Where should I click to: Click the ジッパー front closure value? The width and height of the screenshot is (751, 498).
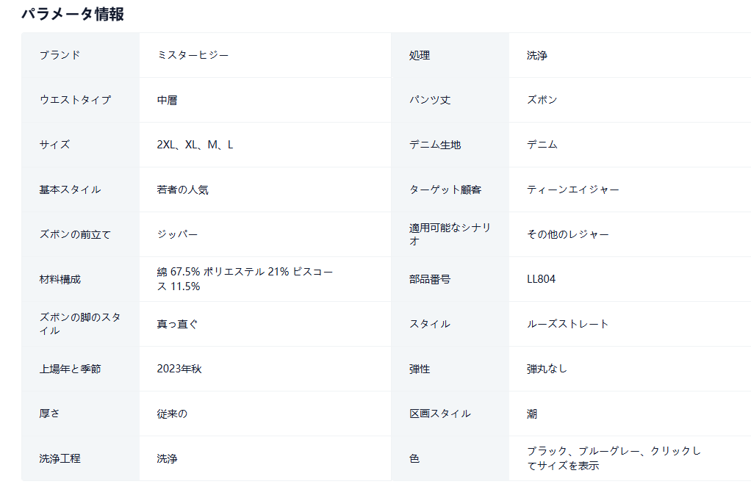pos(177,234)
